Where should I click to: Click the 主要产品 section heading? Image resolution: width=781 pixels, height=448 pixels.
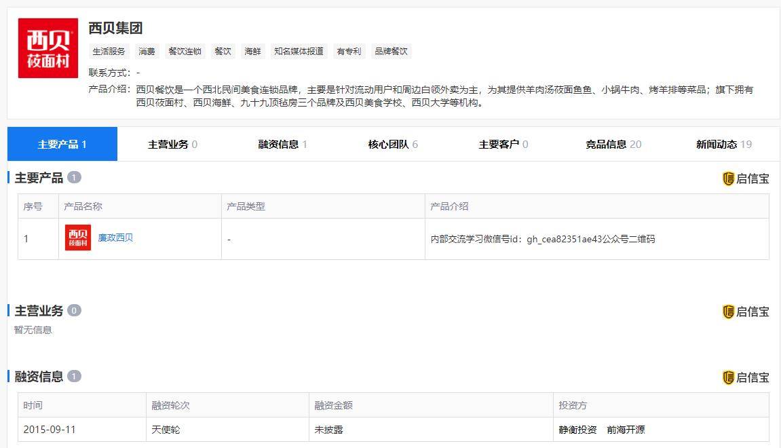[x=39, y=178]
